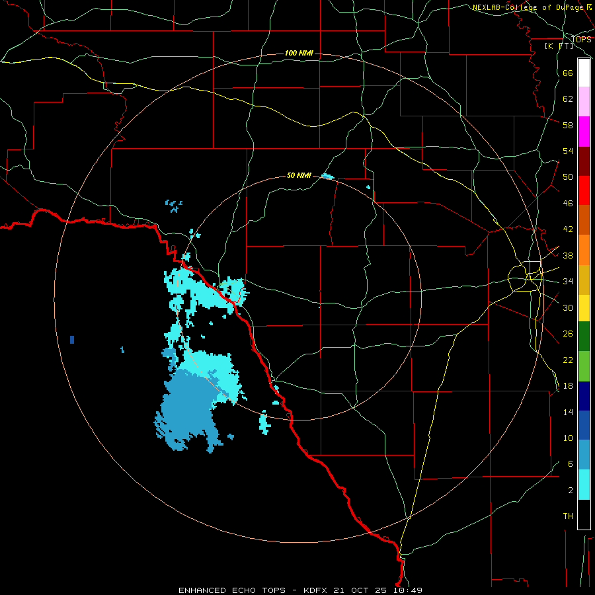Click the "10:49" time stamp in caption
Viewport: 595px width, 595px height.
(x=408, y=590)
